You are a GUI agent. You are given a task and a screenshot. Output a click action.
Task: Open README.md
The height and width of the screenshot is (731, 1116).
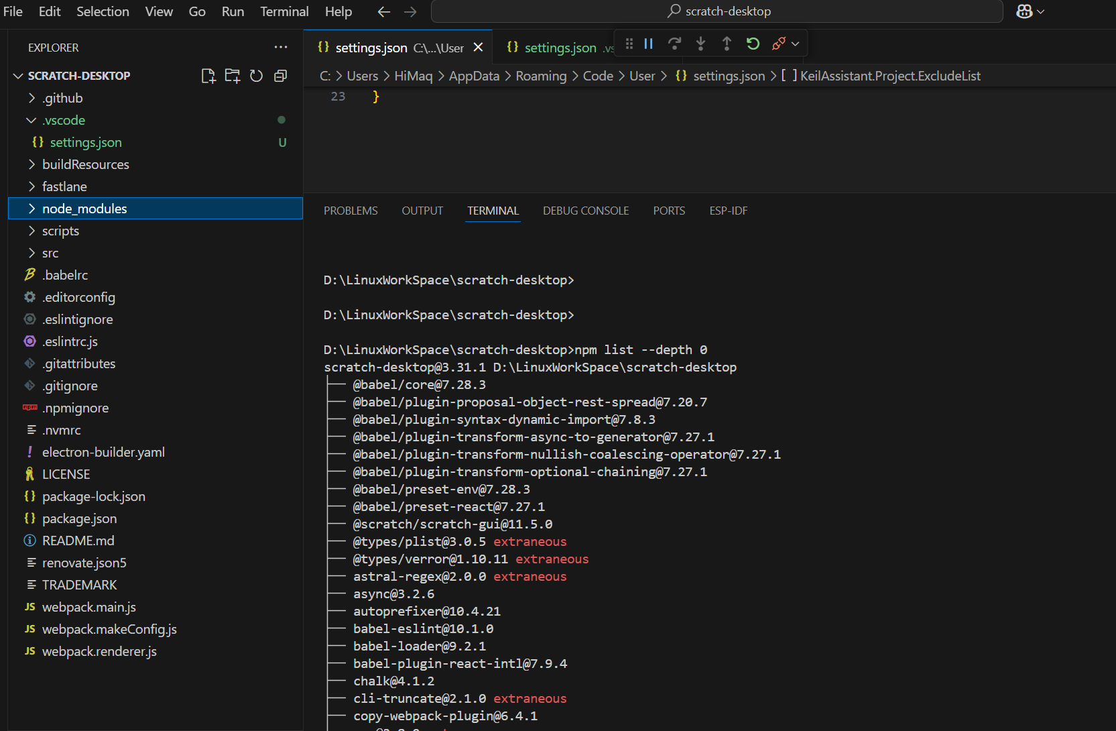pos(156,541)
